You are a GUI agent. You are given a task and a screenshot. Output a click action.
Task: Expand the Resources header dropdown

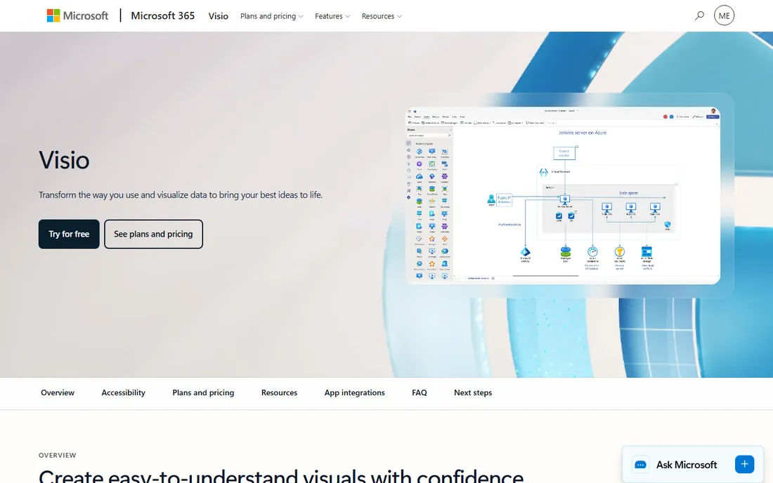coord(382,16)
